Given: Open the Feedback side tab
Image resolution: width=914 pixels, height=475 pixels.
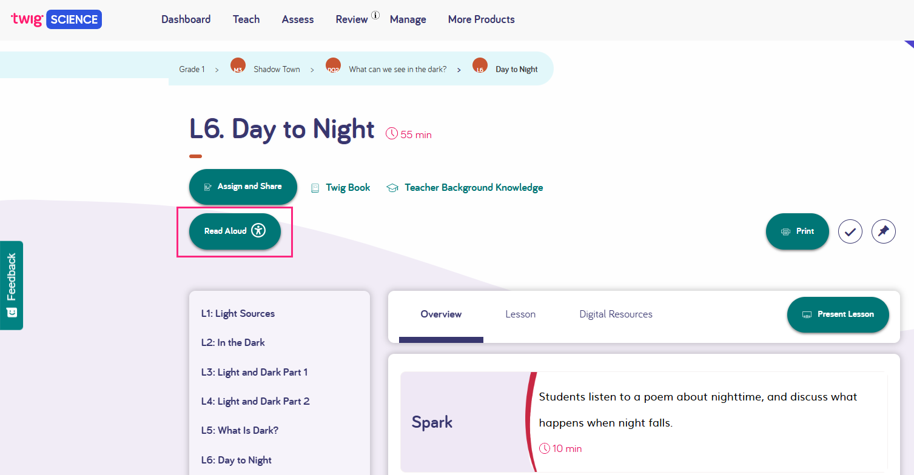Looking at the screenshot, I should tap(12, 285).
